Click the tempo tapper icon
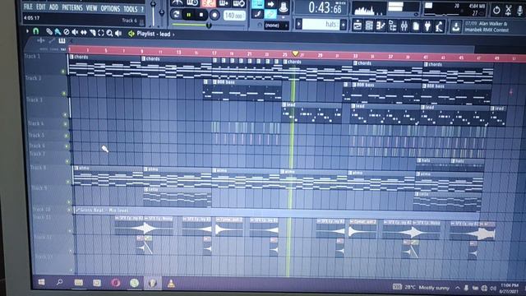The width and height of the screenshot is (526, 296). 440,26
